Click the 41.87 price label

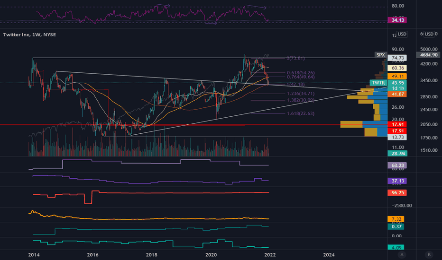click(x=397, y=94)
